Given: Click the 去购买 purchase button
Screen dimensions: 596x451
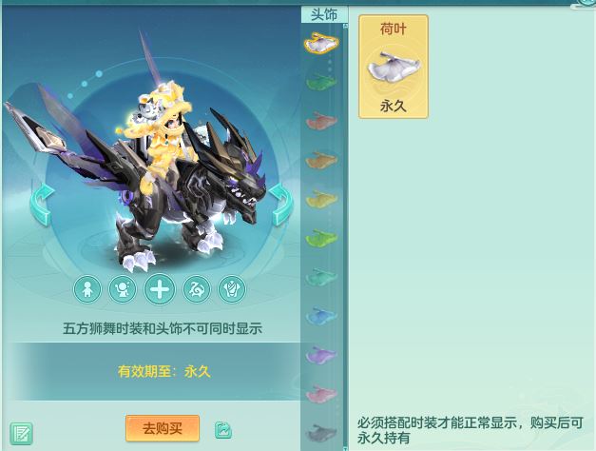Looking at the screenshot, I should (163, 428).
